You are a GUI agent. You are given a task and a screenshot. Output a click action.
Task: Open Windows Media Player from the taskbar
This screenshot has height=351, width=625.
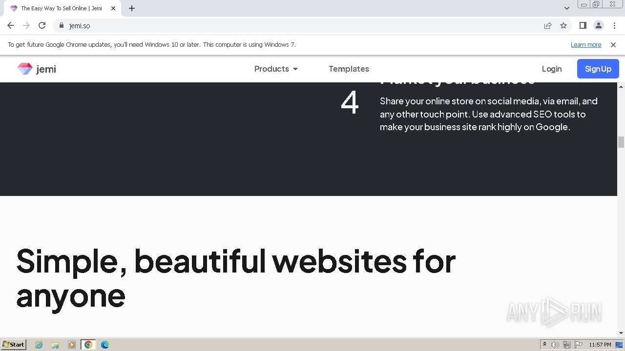(x=72, y=345)
